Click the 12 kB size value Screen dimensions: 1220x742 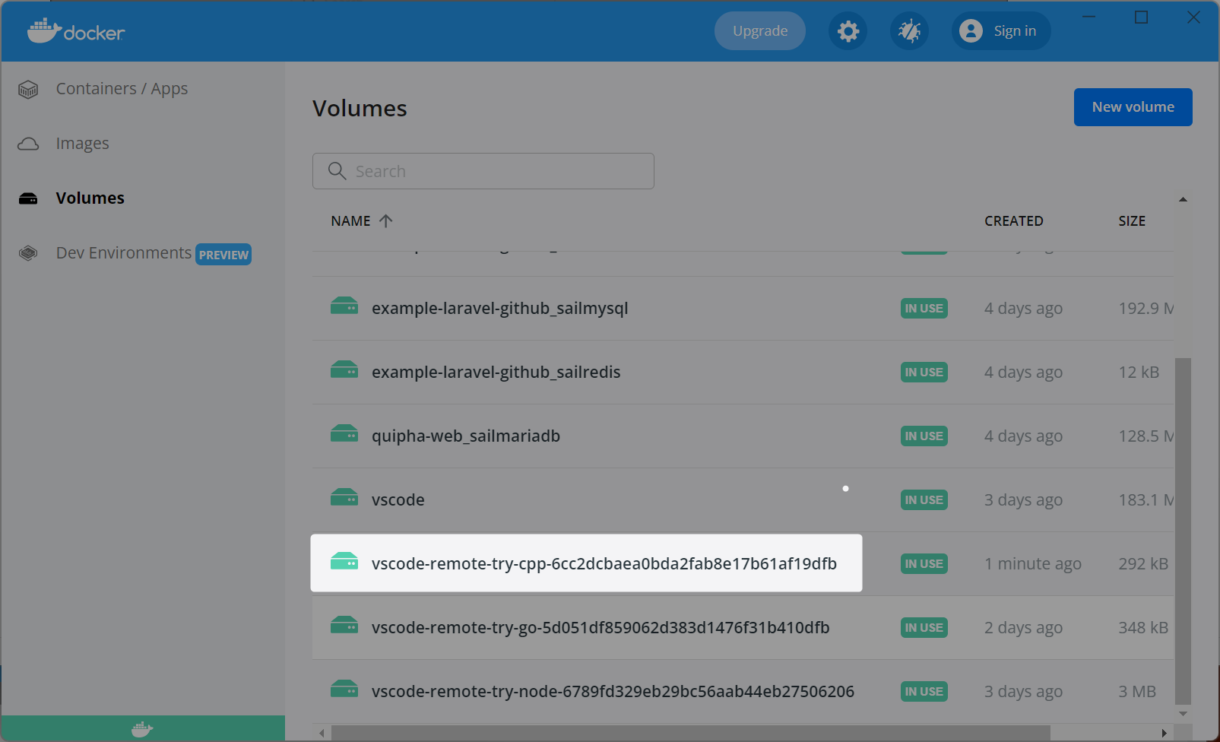[1139, 373]
